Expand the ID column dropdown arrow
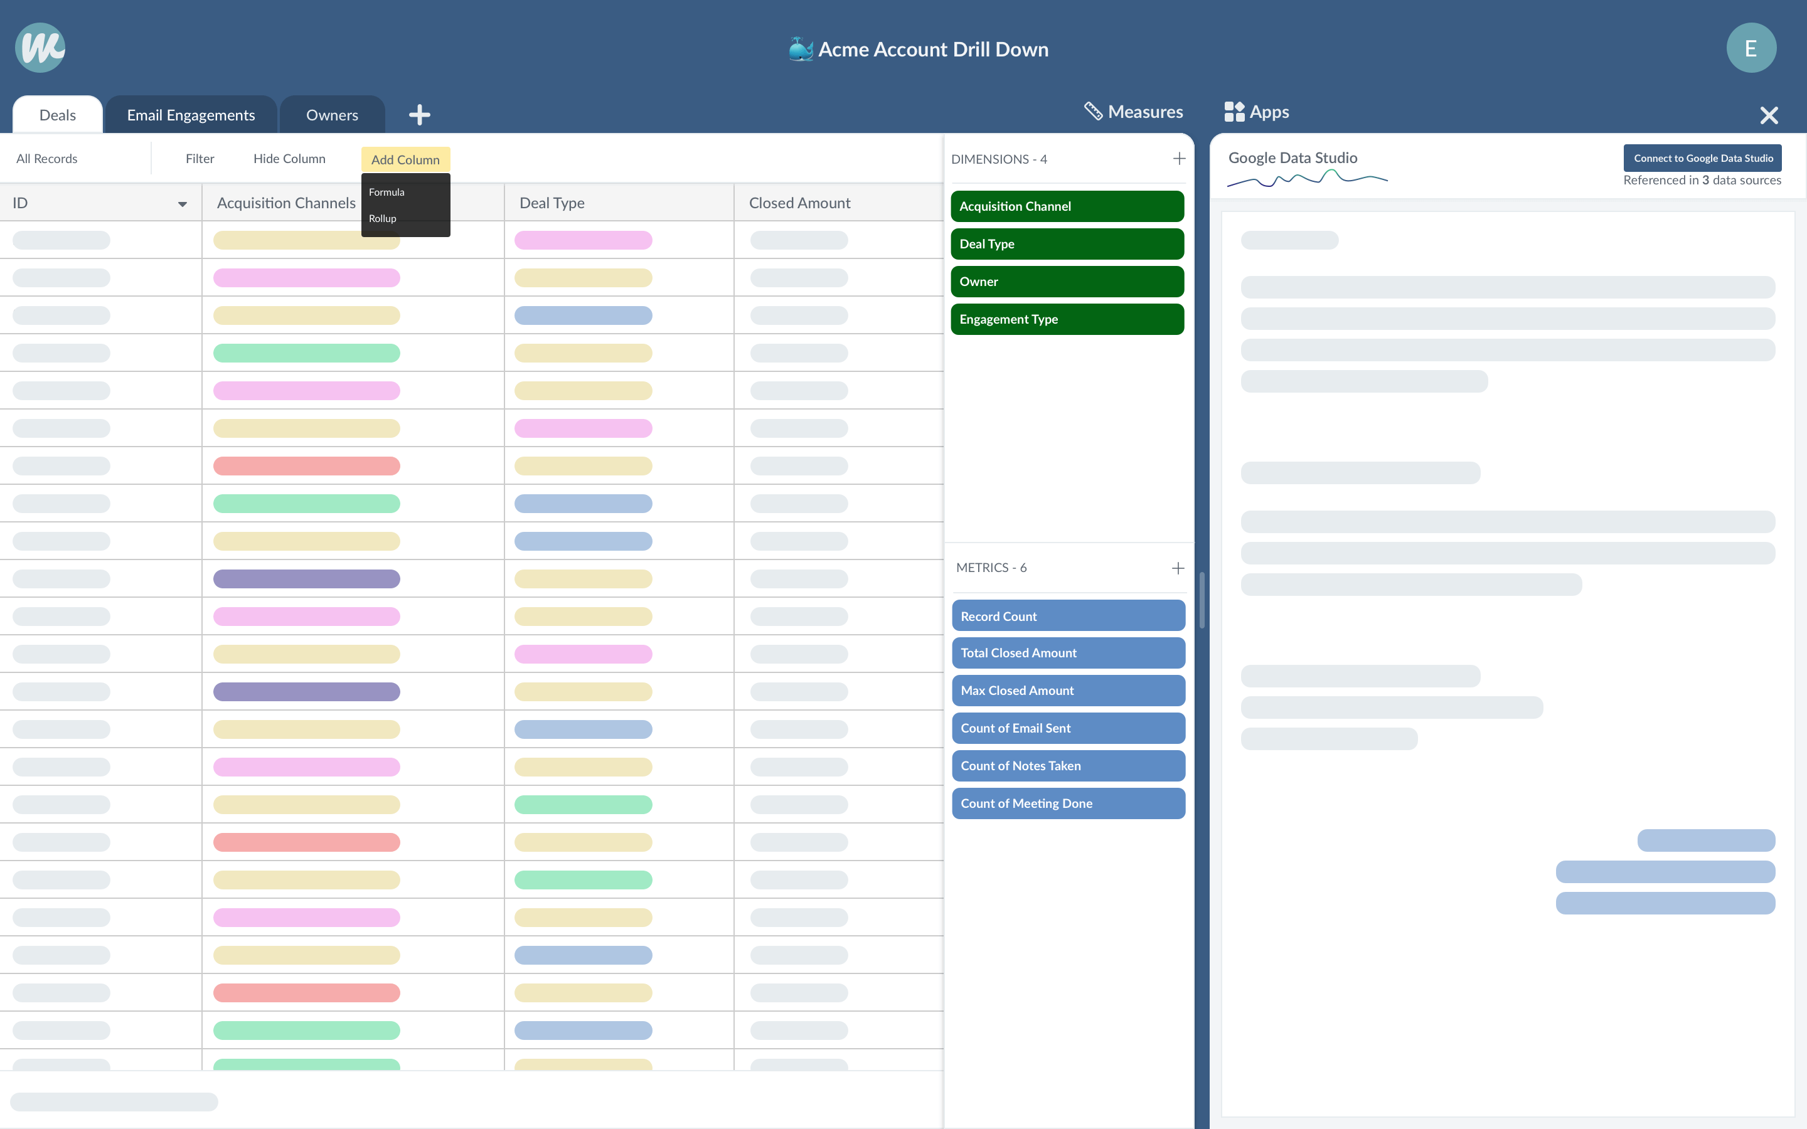Viewport: 1807px width, 1129px height. (182, 204)
